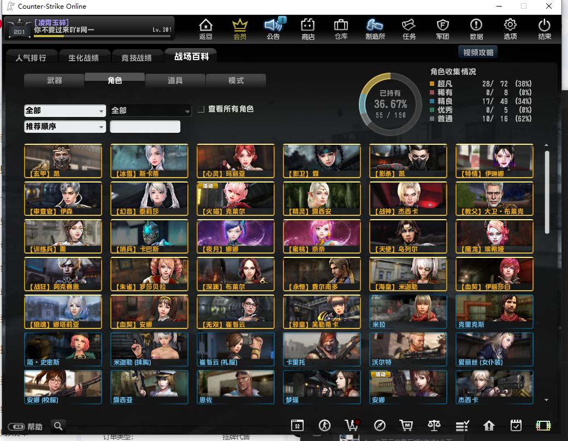Click the colorful film strip icon
568x441 pixels.
pyautogui.click(x=543, y=425)
